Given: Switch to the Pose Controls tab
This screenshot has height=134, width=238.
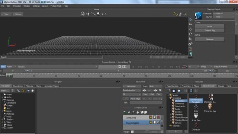Looking at the screenshot, I should click(173, 86).
